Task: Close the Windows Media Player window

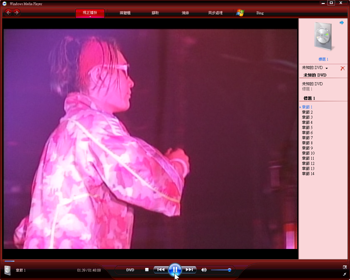Action: 341,3
